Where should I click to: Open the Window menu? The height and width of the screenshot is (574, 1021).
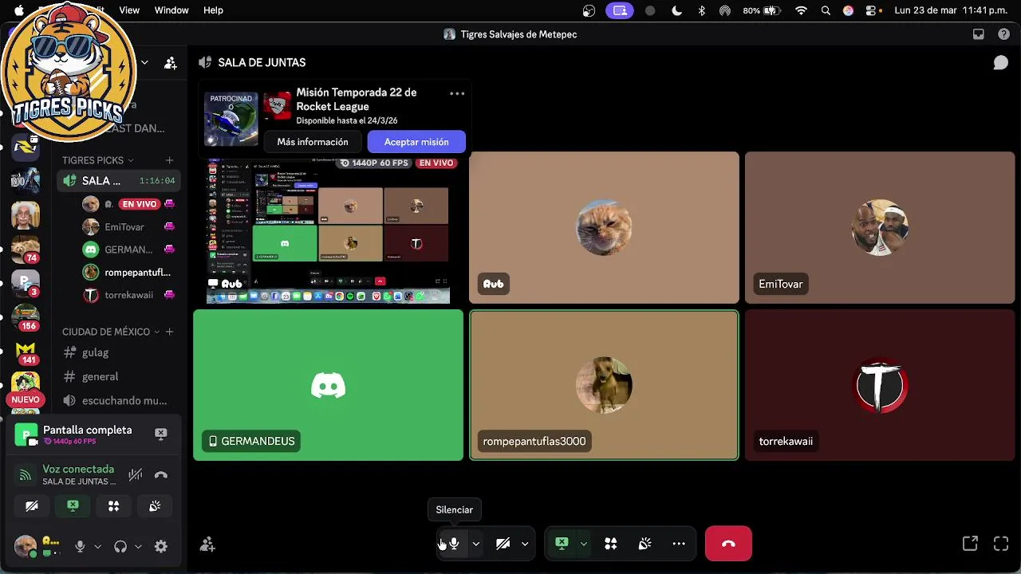[171, 10]
